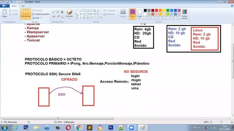Zoom out with the minus button
Image resolution: width=234 pixels, height=131 pixels.
(211, 122)
